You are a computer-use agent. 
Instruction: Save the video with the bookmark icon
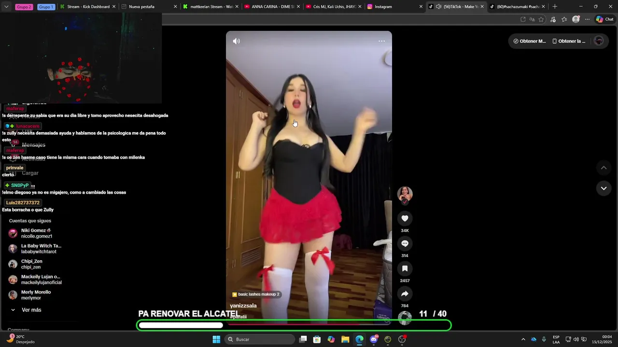click(x=405, y=268)
